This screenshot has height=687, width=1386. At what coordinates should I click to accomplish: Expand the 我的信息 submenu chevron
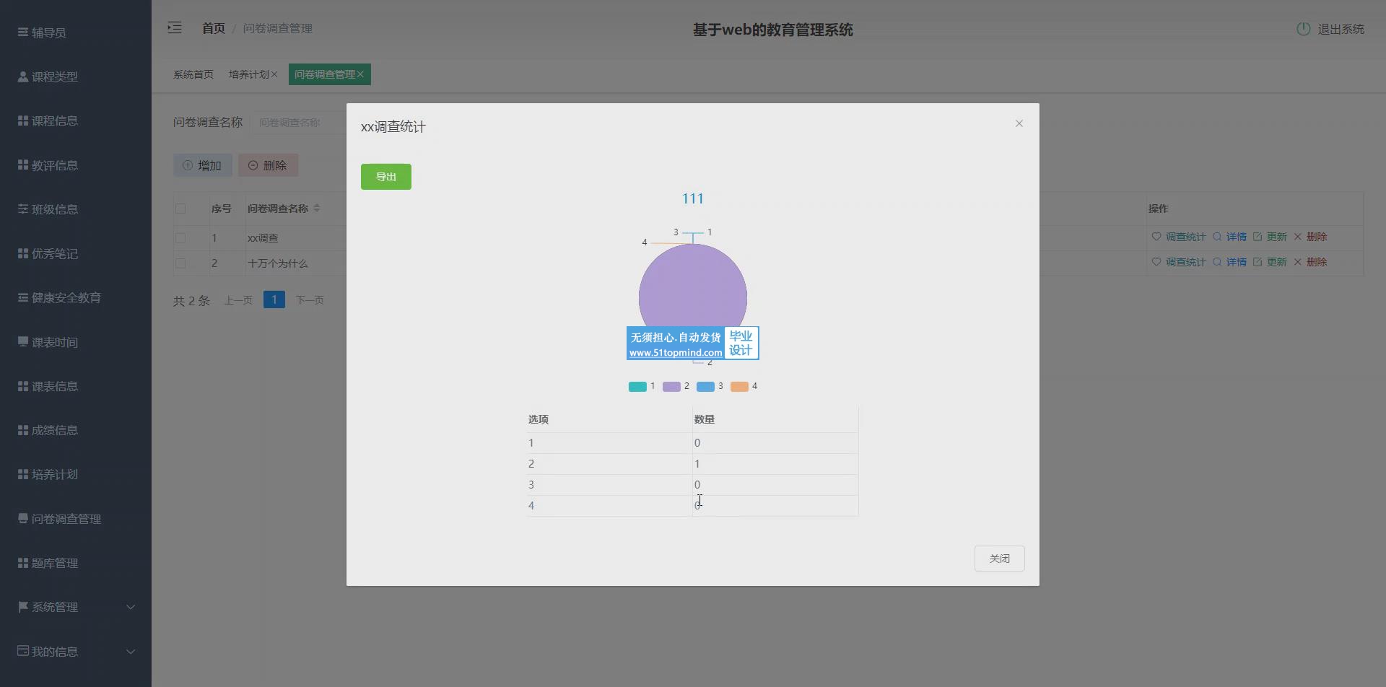131,652
